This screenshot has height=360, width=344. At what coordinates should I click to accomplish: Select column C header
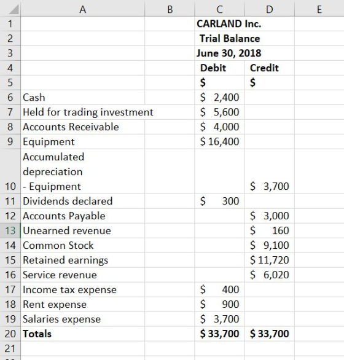[219, 9]
